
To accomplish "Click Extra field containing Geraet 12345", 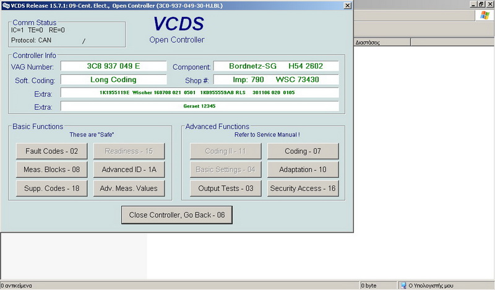I will coord(200,106).
